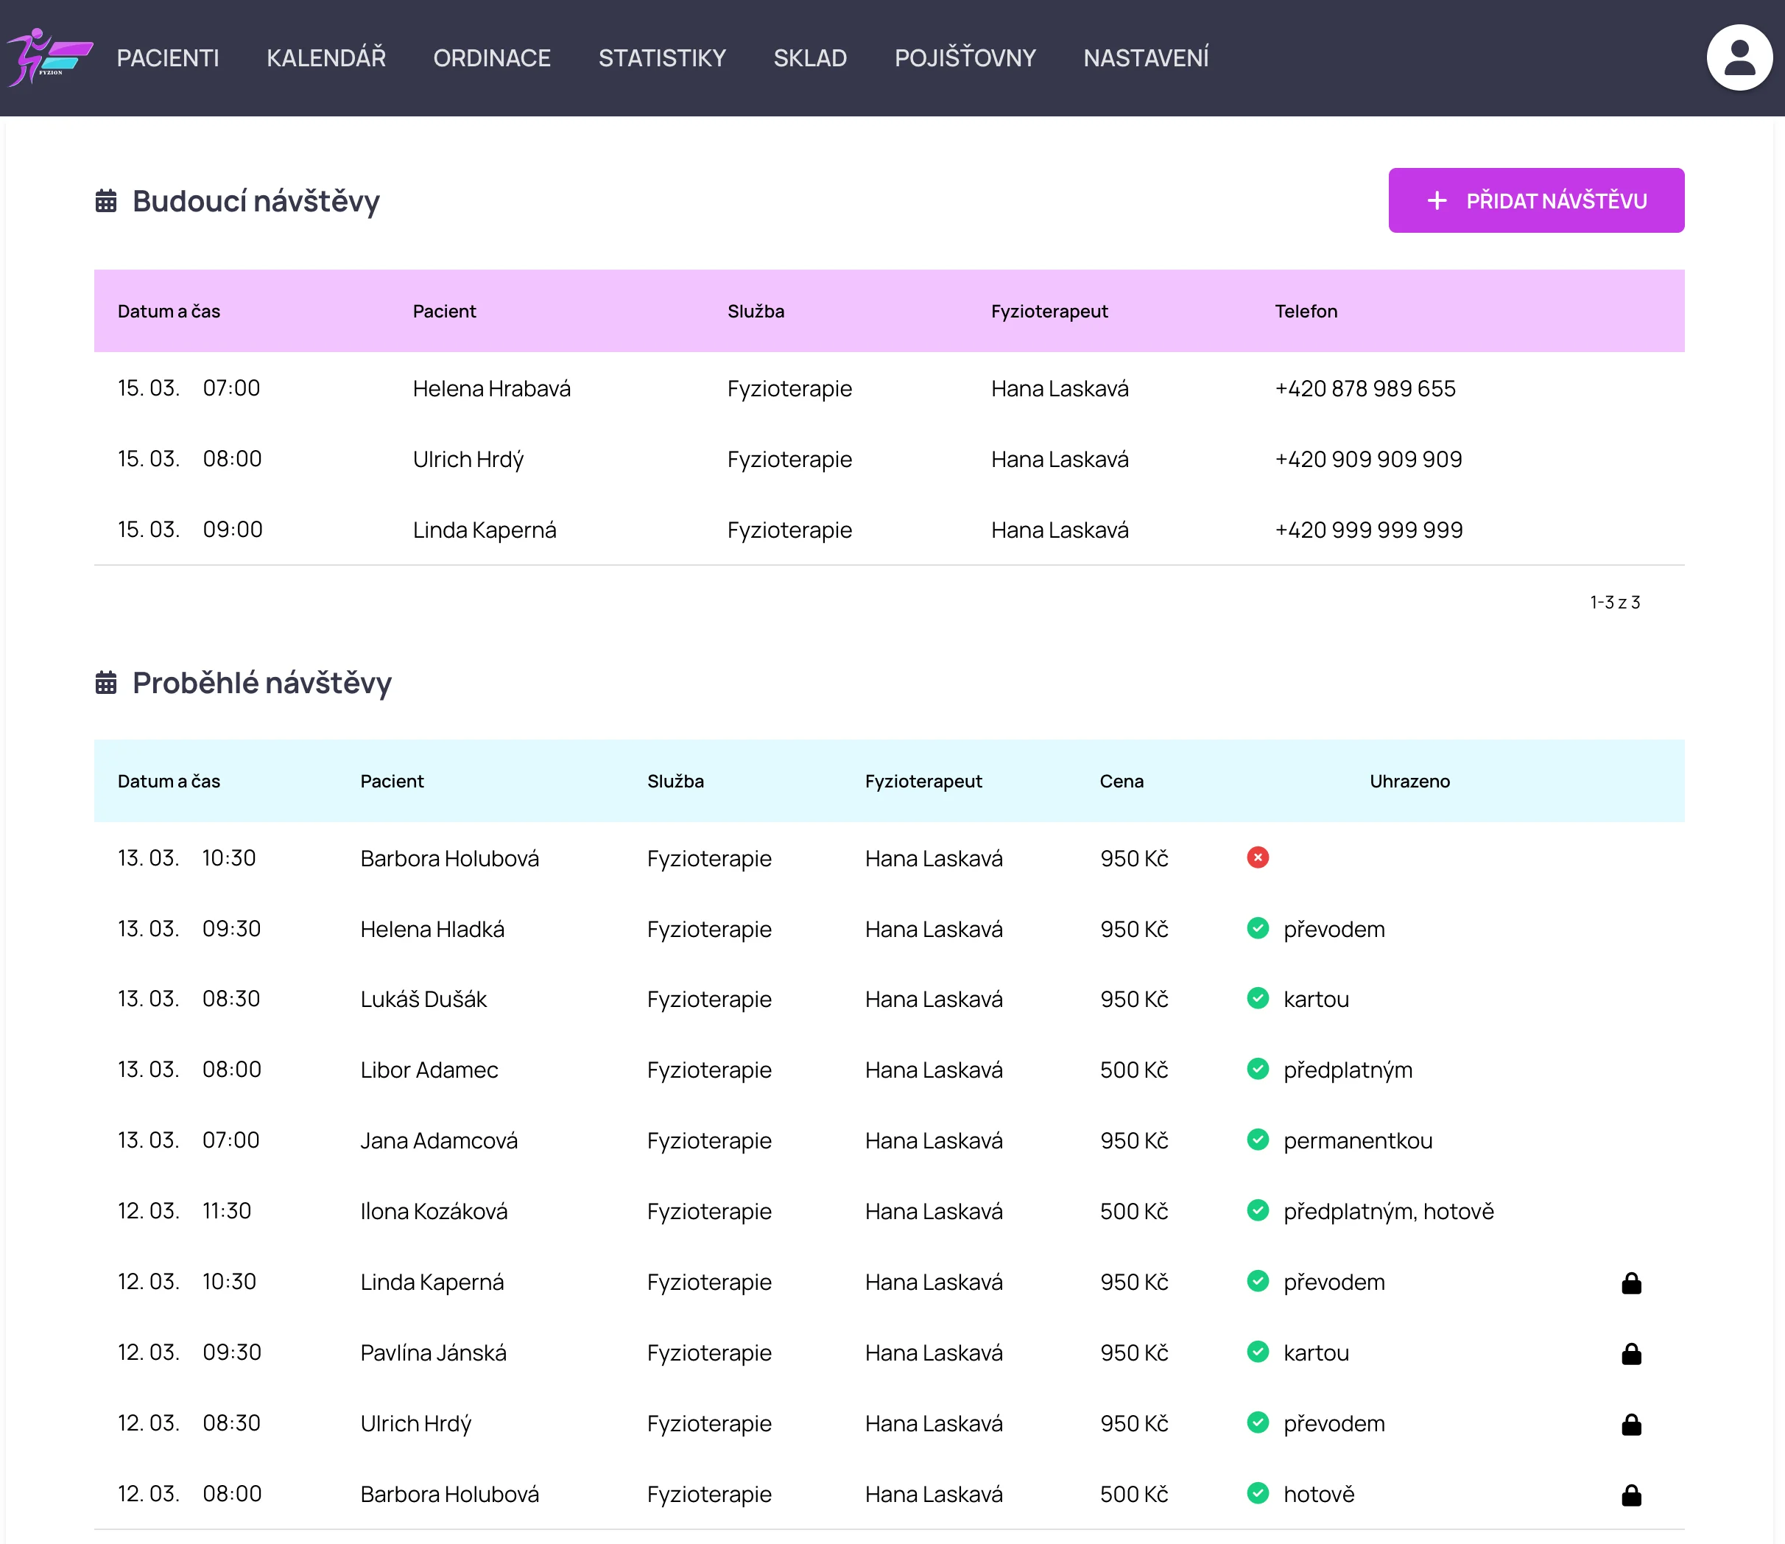Click calendar icon beside Budoucí návštěvy
The image size is (1785, 1544).
pos(105,201)
